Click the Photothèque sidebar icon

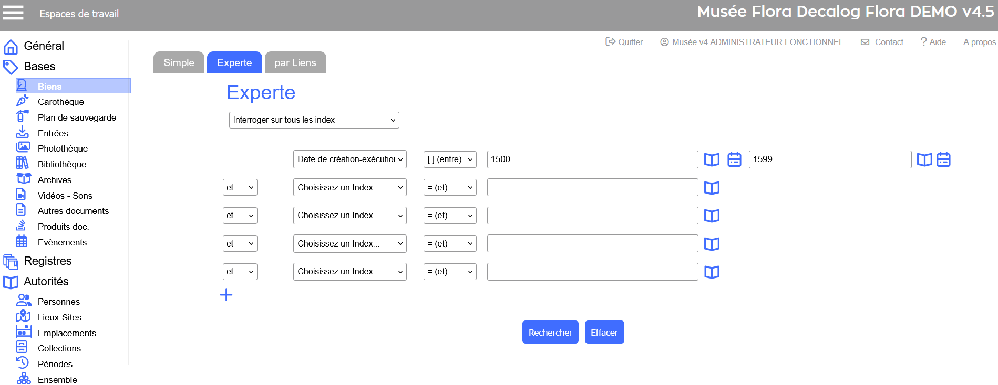(23, 148)
